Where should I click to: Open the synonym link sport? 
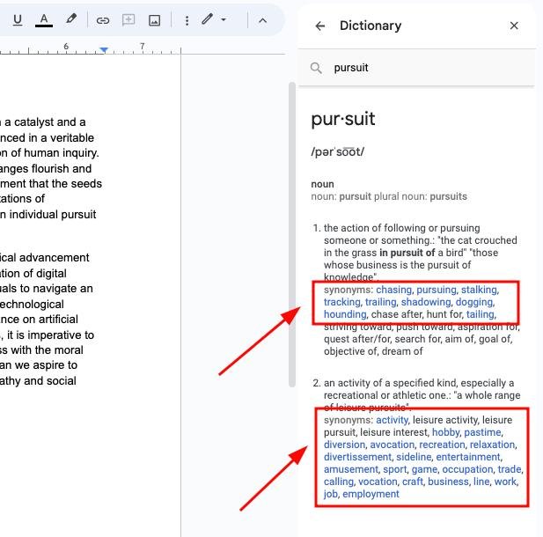click(x=395, y=469)
